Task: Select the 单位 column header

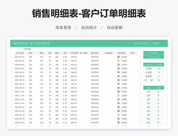Action: pyautogui.click(x=50, y=53)
